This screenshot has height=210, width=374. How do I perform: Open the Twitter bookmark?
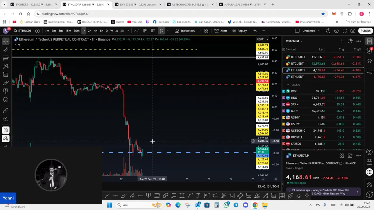pos(117,22)
